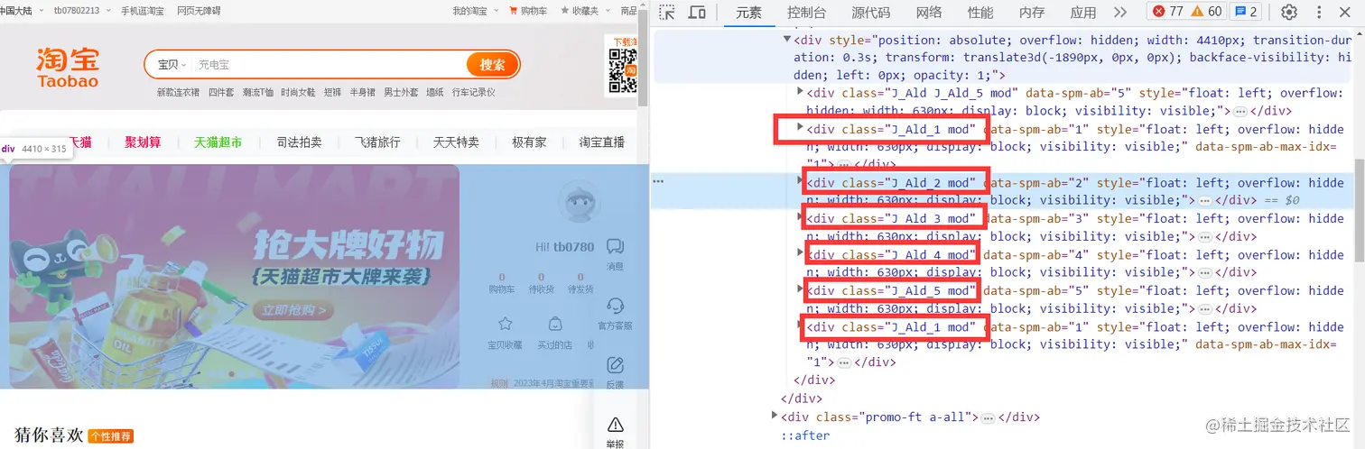Click the 个性推荐 orange tag
The width and height of the screenshot is (1365, 449).
(x=111, y=436)
